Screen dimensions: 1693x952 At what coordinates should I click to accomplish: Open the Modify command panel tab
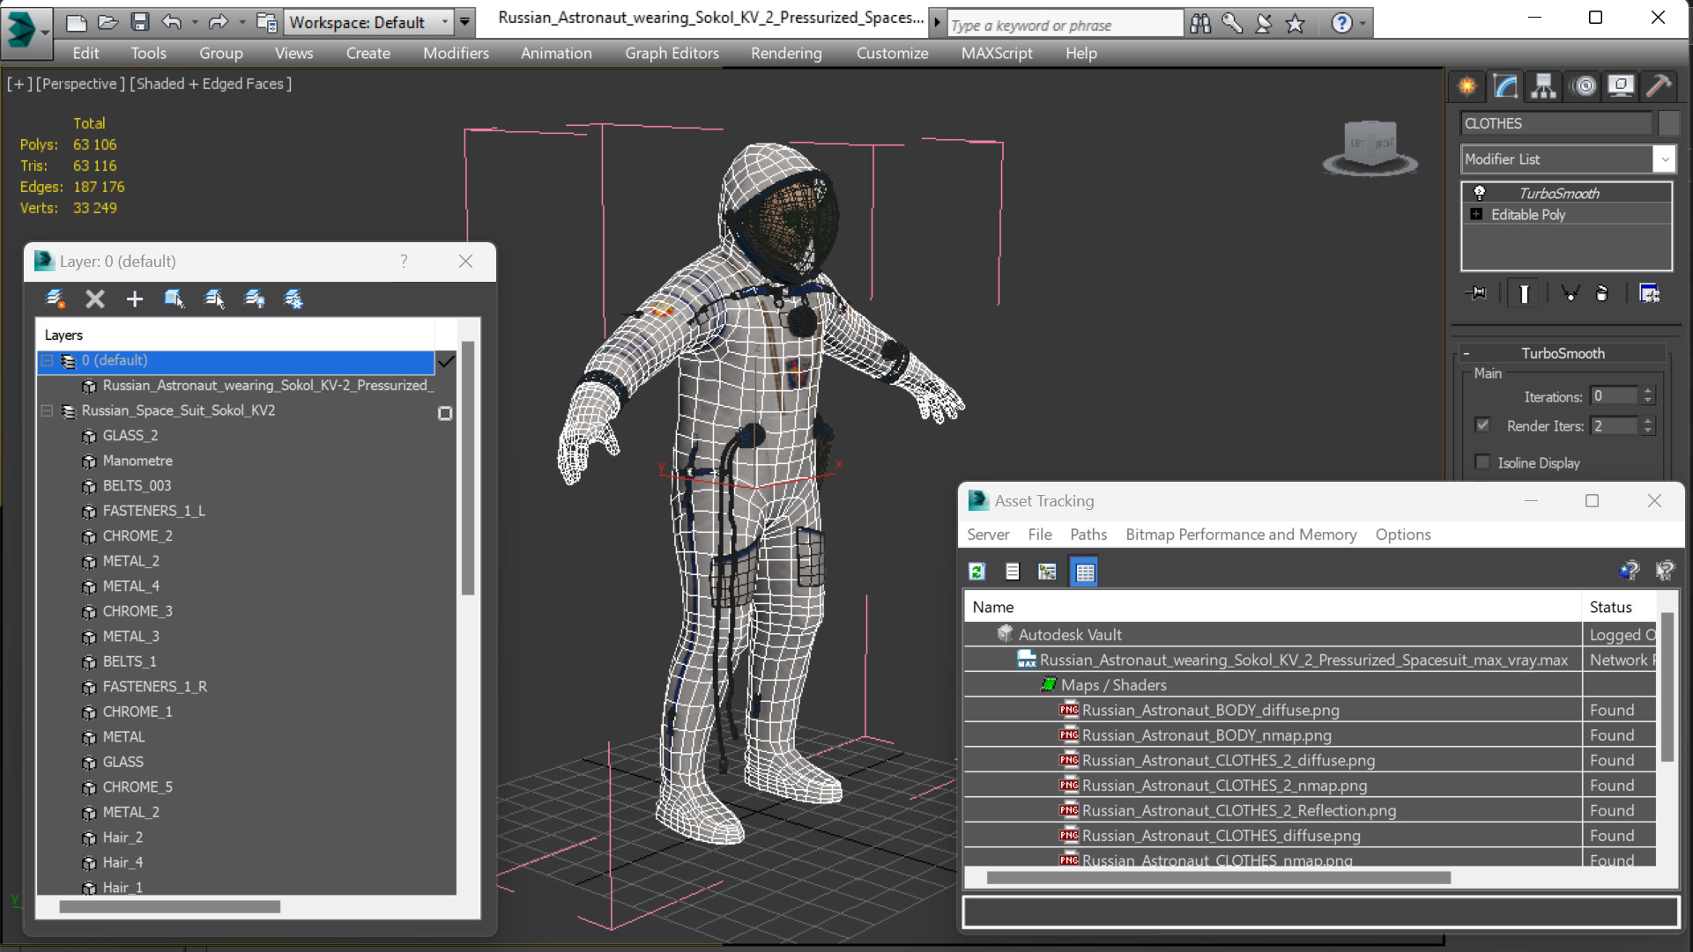click(x=1505, y=86)
